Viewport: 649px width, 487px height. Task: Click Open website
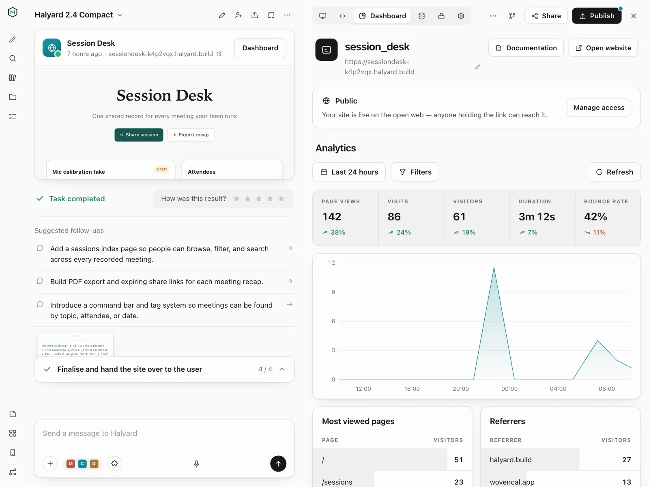tap(603, 48)
